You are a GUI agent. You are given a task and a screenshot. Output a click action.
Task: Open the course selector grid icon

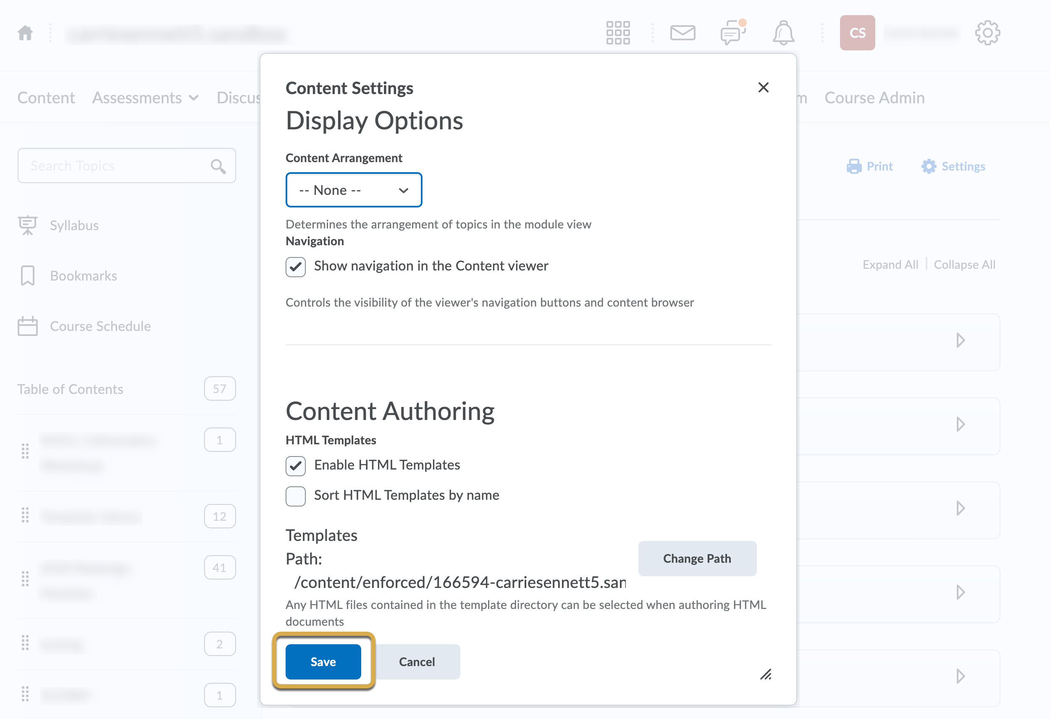618,32
